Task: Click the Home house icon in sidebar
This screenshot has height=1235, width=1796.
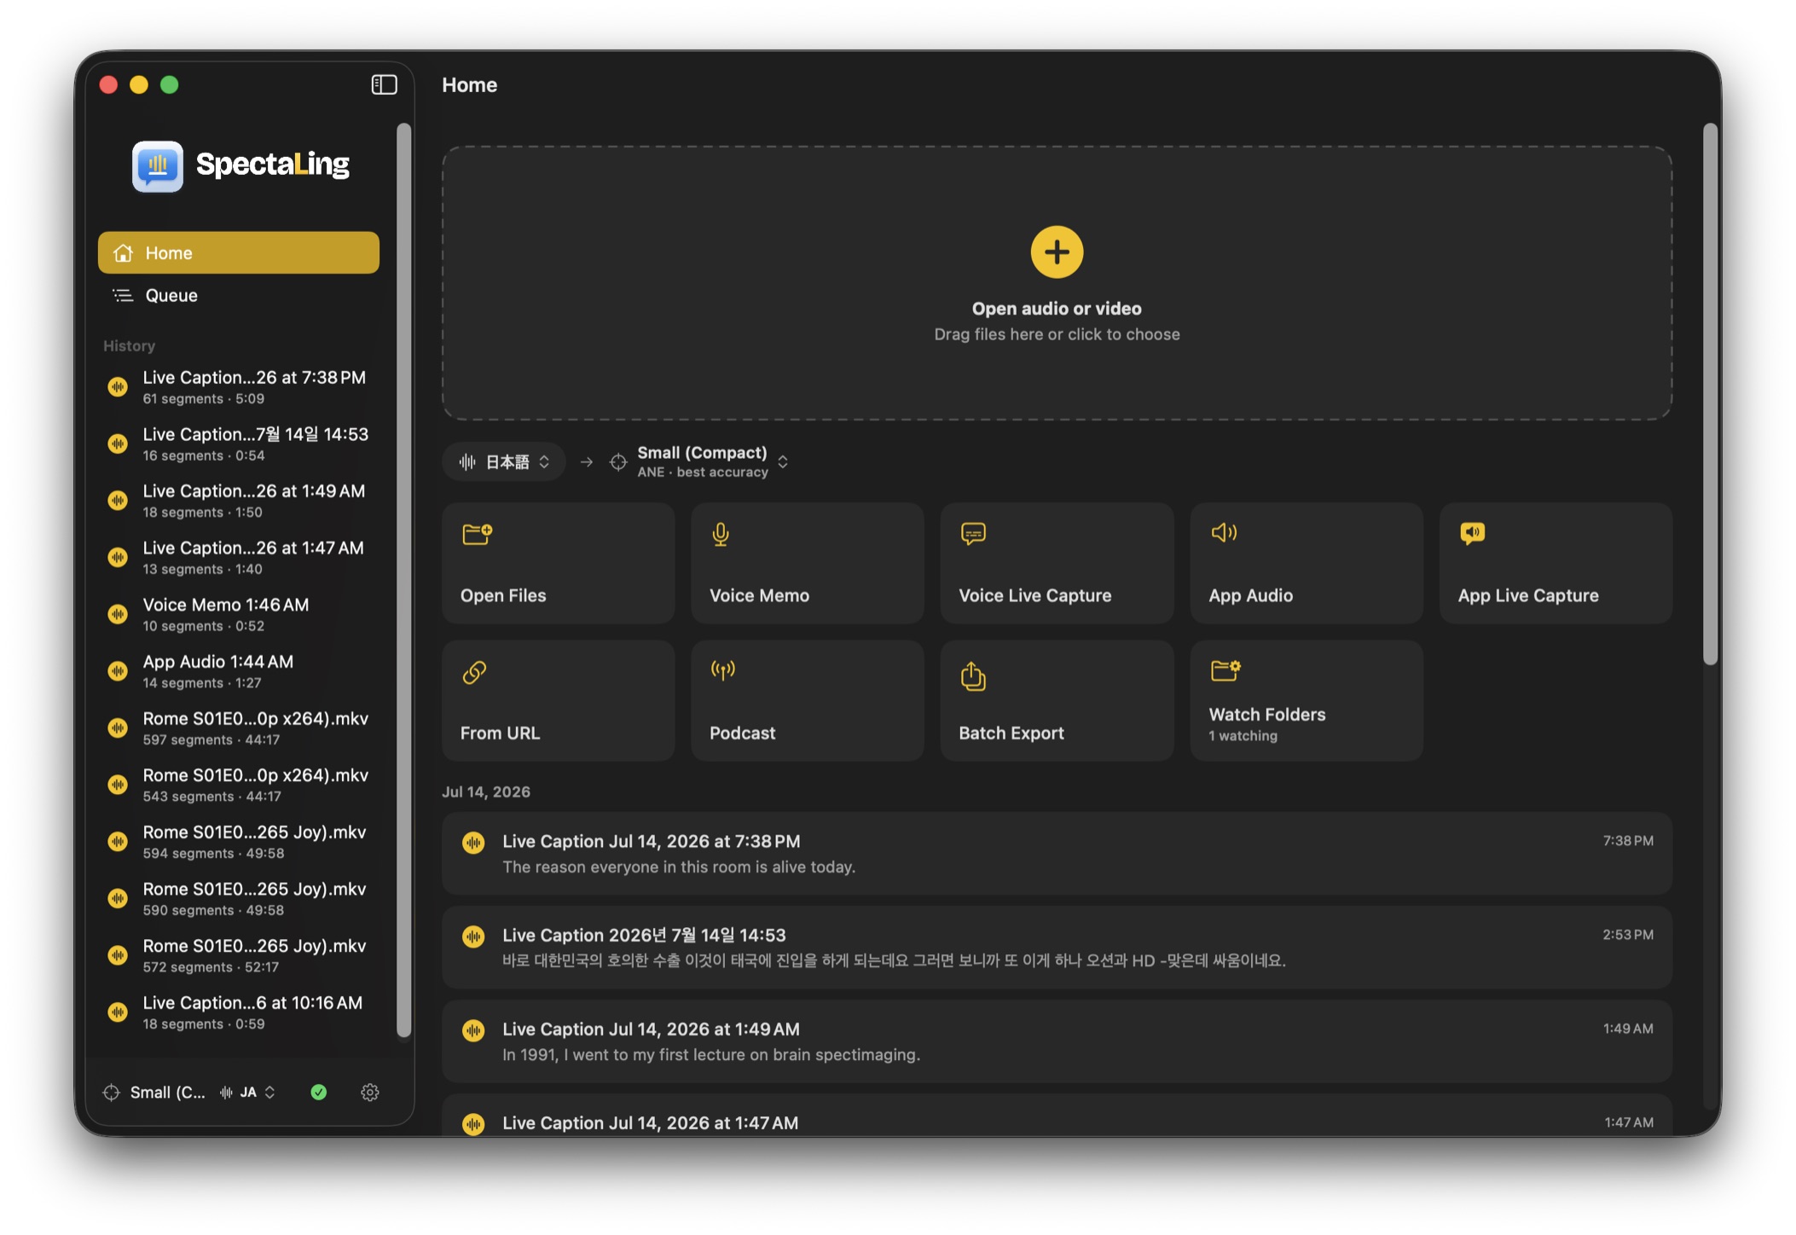Action: pos(124,252)
